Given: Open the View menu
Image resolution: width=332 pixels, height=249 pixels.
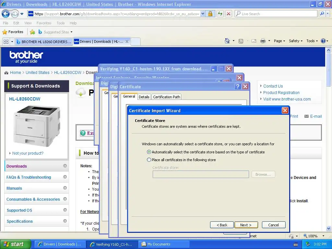Looking at the screenshot, I should [x=28, y=23].
